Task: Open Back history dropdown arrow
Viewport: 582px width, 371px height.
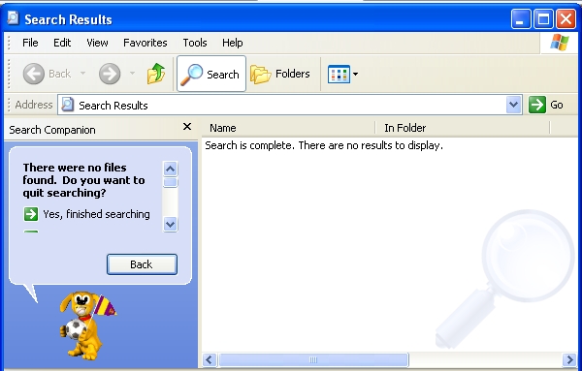Action: (82, 73)
